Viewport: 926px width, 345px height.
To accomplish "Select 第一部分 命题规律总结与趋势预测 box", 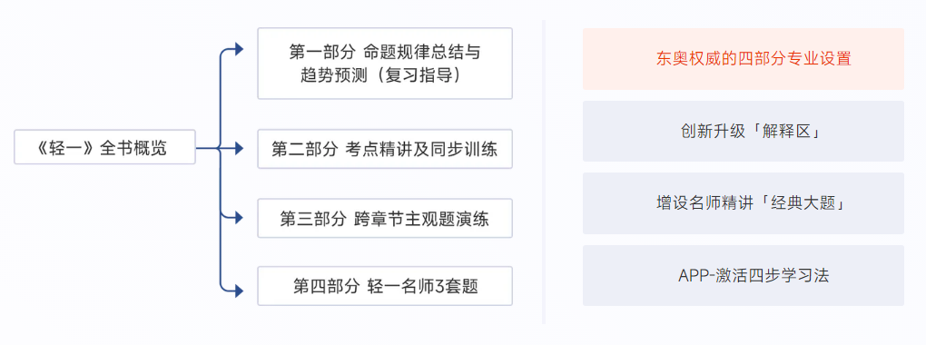I will pos(385,64).
